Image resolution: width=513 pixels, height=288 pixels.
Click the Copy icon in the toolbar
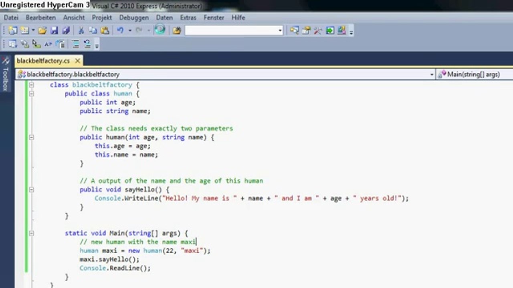click(x=93, y=30)
